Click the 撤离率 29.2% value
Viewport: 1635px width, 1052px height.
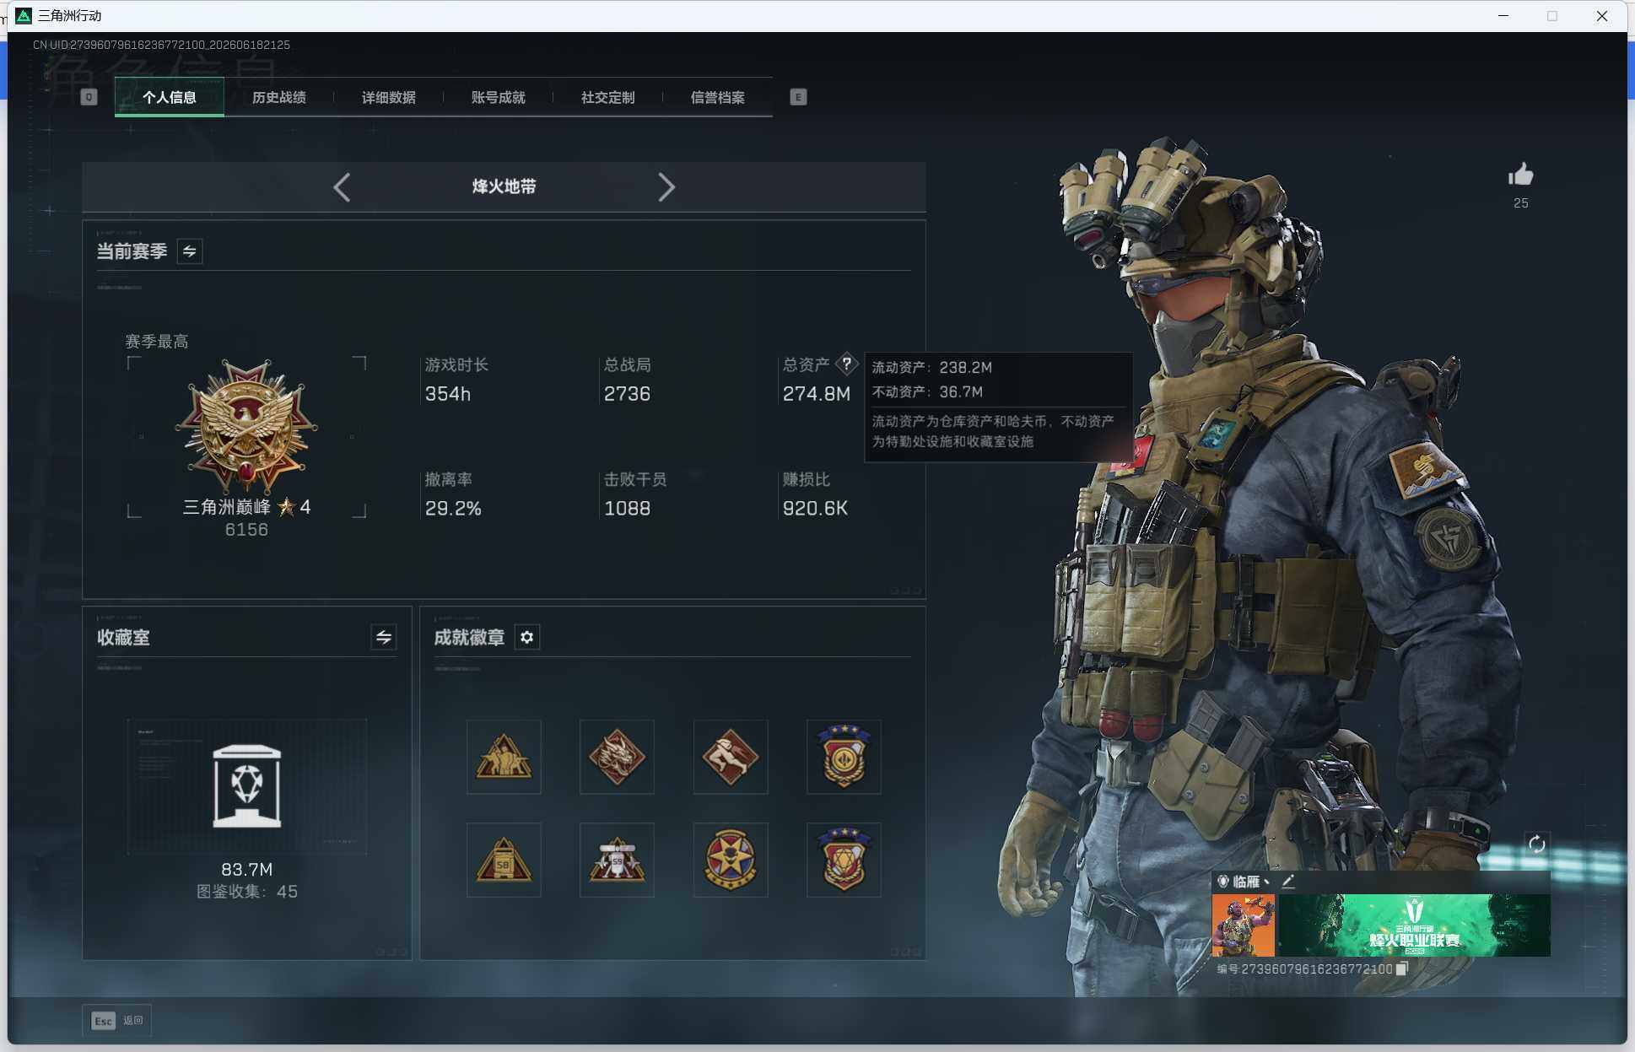453,509
